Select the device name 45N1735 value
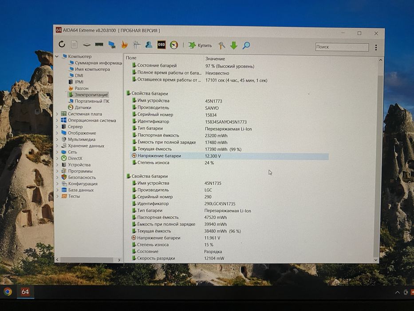 point(213,183)
